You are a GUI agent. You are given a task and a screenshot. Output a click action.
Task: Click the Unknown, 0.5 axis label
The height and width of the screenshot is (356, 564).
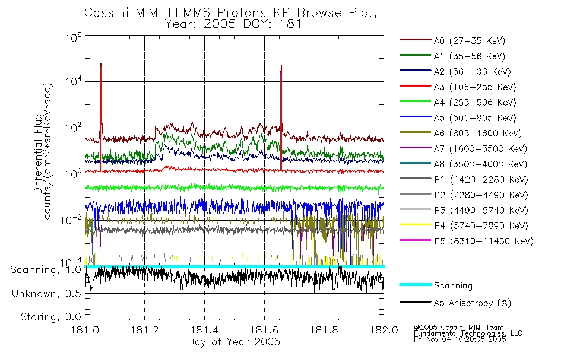tap(46, 294)
